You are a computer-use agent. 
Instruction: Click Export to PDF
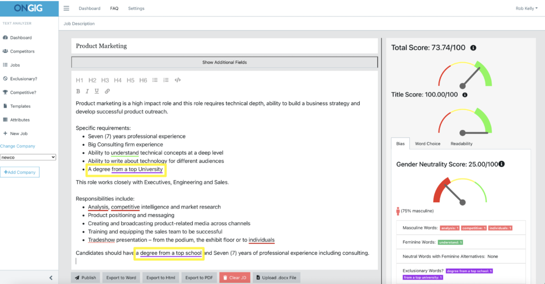click(x=199, y=278)
